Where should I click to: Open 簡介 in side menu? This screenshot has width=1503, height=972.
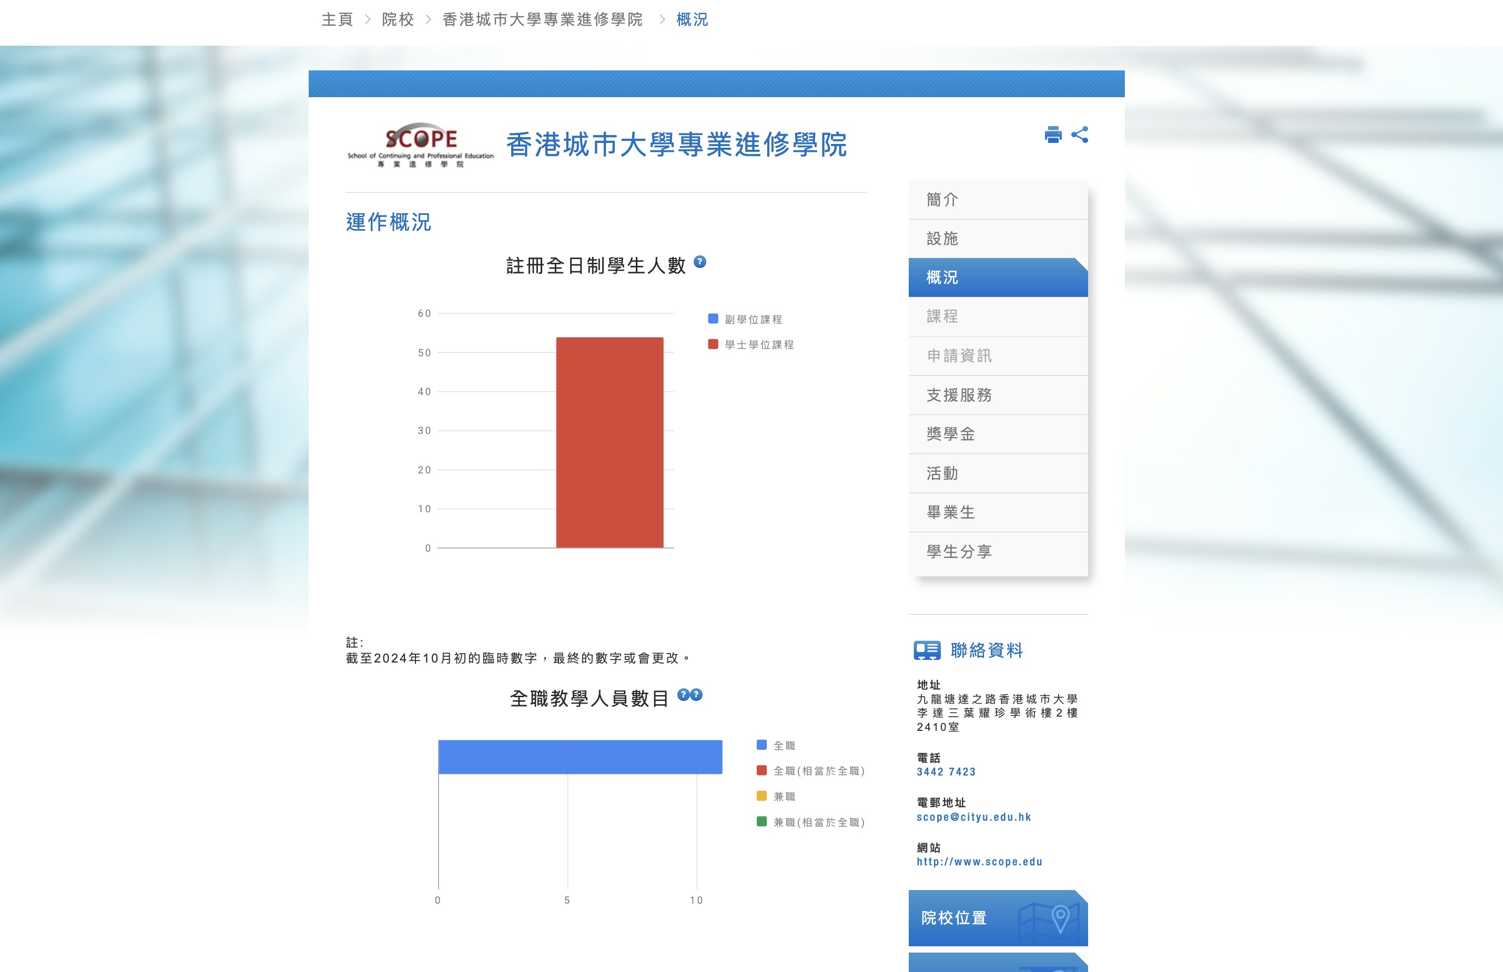998,200
